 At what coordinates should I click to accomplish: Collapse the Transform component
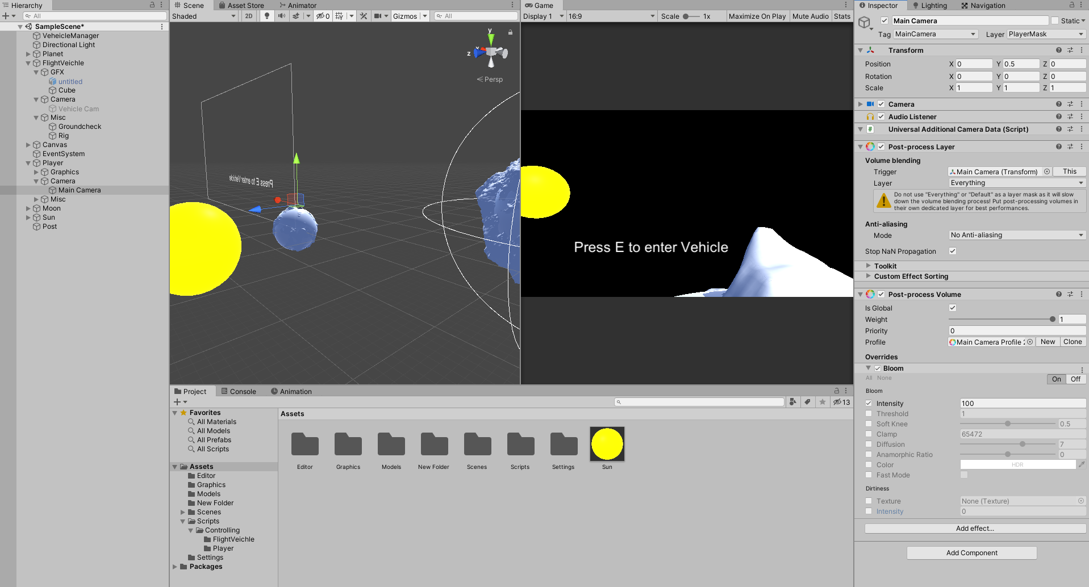pyautogui.click(x=860, y=50)
